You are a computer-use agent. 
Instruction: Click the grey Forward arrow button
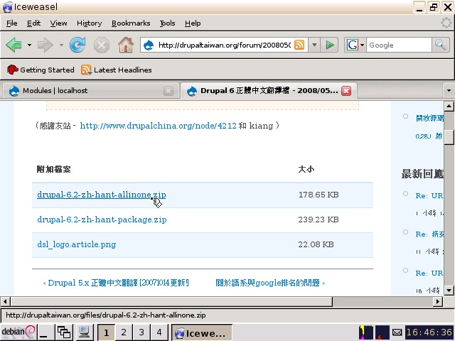point(45,45)
